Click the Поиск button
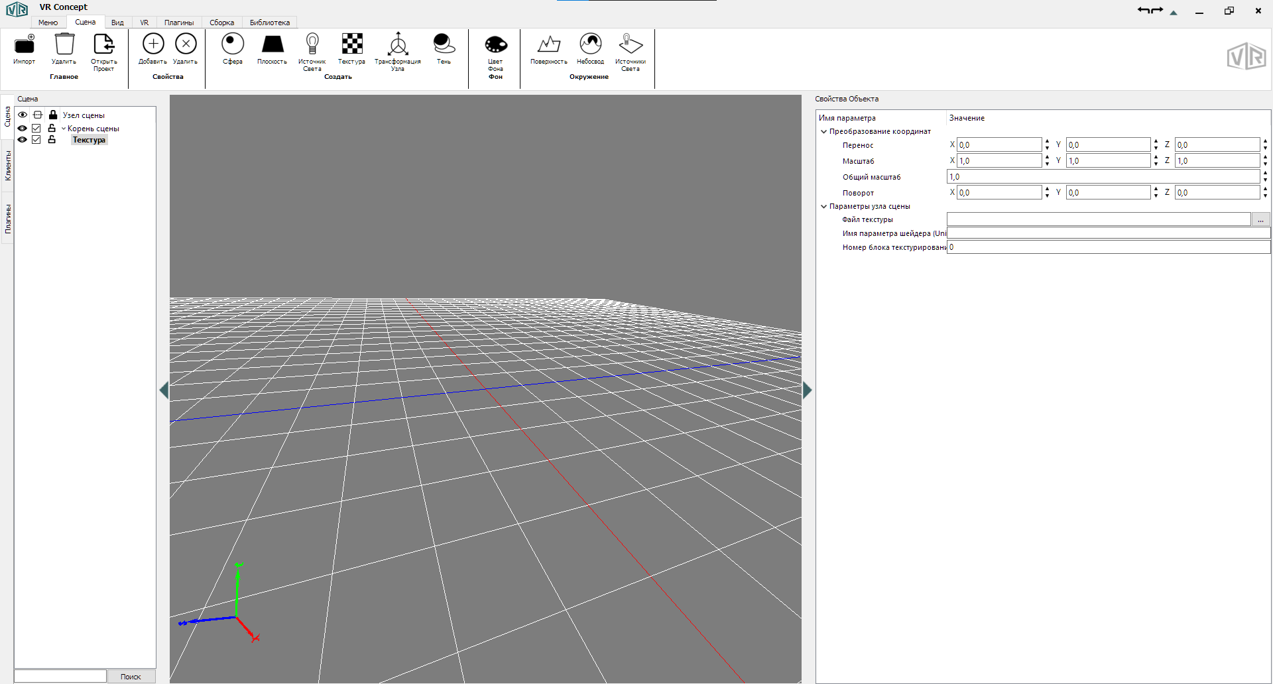 [x=131, y=677]
